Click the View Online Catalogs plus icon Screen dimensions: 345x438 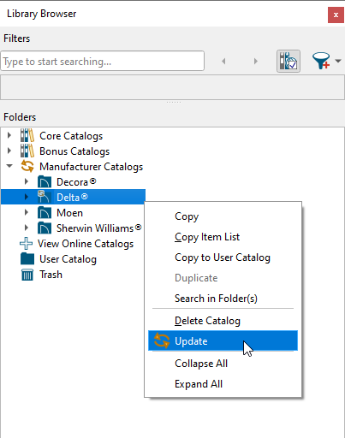pos(27,244)
